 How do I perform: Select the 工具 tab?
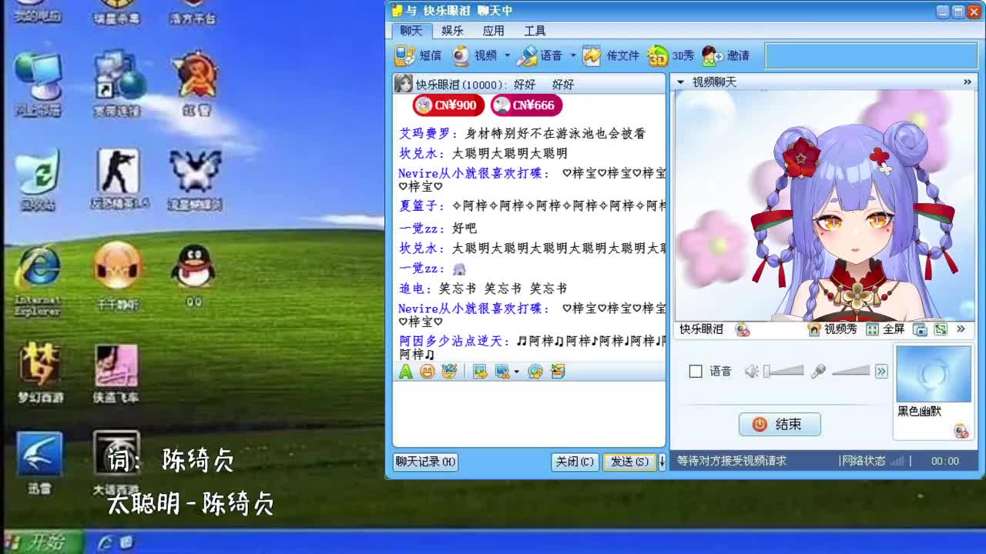(535, 31)
